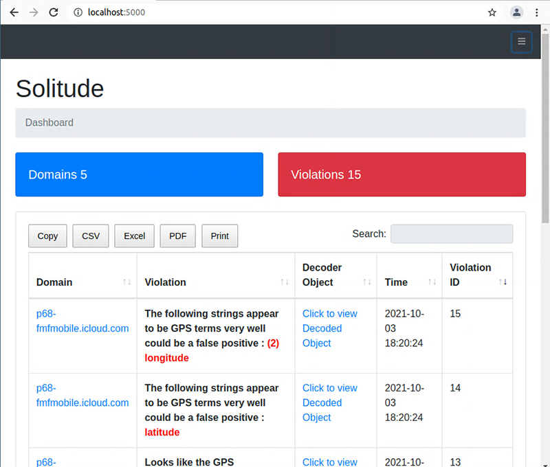Sort table by Decoder Object column
Screen dimensions: 550x467
tap(335, 275)
